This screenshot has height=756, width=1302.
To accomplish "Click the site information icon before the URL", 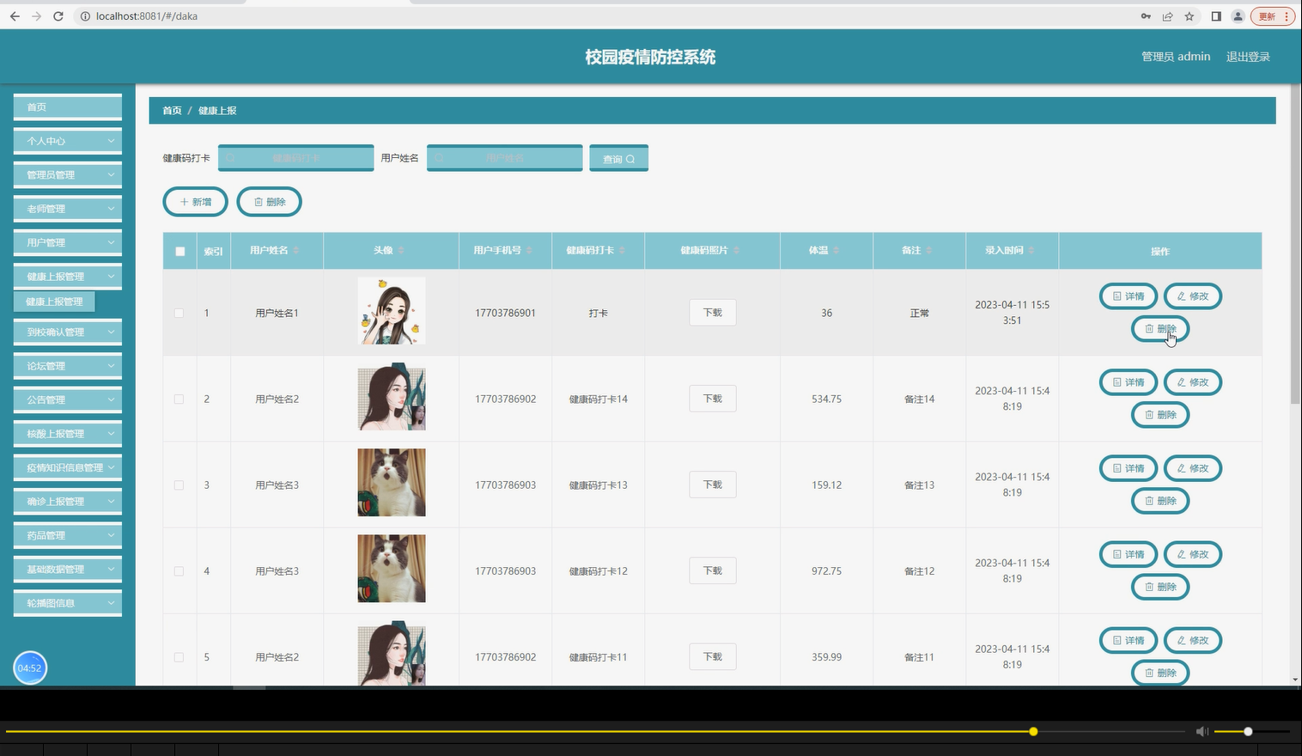I will pyautogui.click(x=85, y=16).
